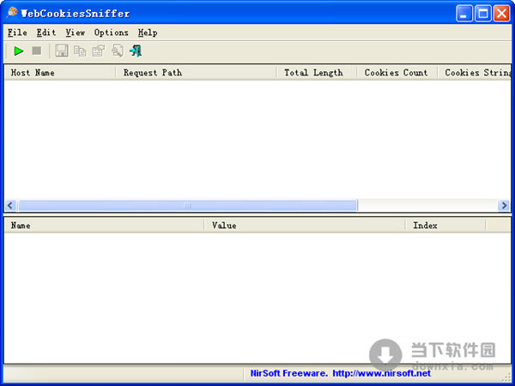Viewport: 515px width, 386px height.
Task: Sort by the Cookies Count column header
Action: pos(397,73)
